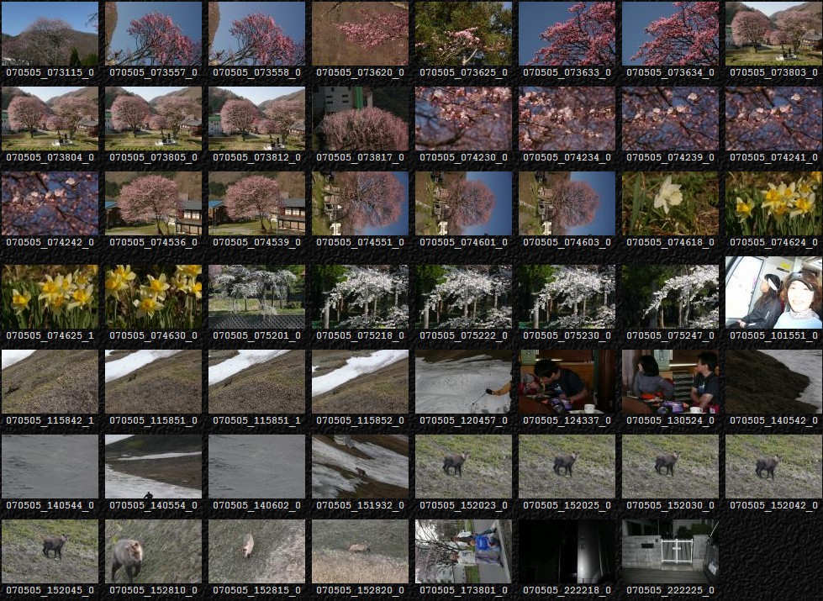The width and height of the screenshot is (823, 601).
Task: Select the caption 070505_074601_0
Action: [463, 242]
